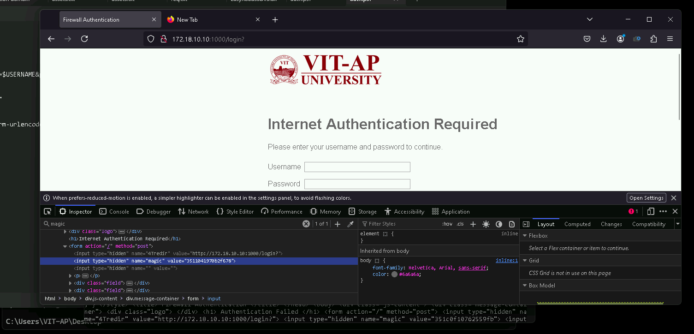This screenshot has width=694, height=334.
Task: Click into the Username input field
Action: coord(357,167)
